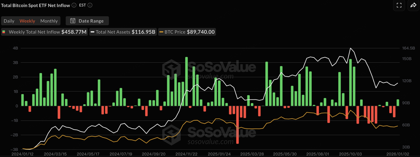
Task: Click the latest green bar at far right
Action: click(x=398, y=102)
